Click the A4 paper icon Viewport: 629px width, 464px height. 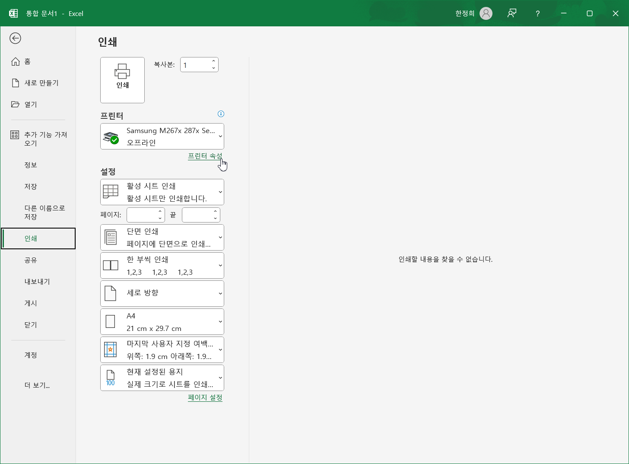coord(111,321)
